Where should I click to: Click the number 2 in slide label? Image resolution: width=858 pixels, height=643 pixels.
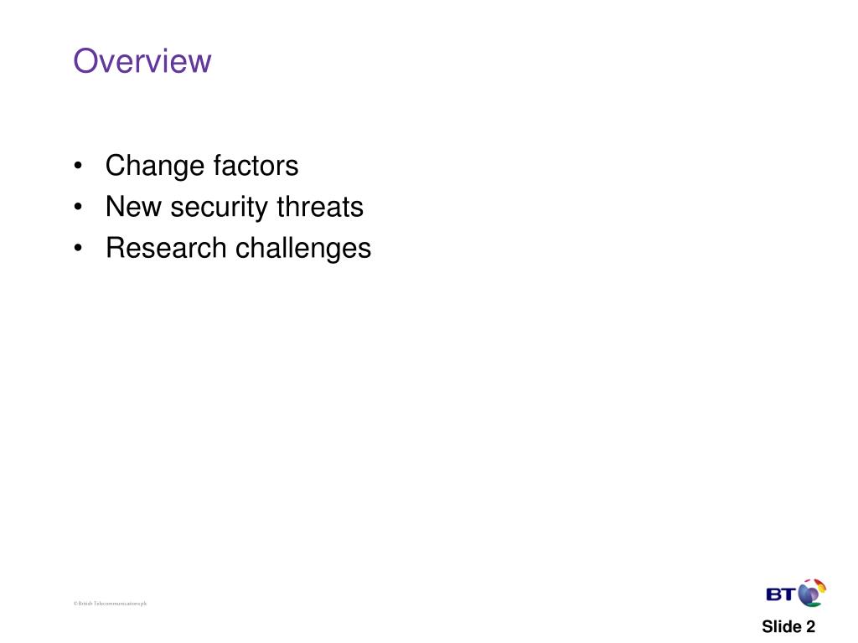810,626
